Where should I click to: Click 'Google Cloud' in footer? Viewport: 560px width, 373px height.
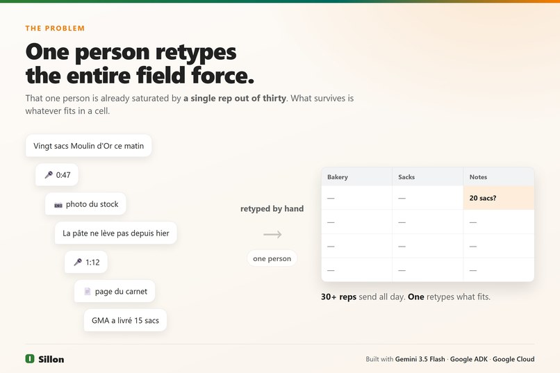pyautogui.click(x=513, y=359)
